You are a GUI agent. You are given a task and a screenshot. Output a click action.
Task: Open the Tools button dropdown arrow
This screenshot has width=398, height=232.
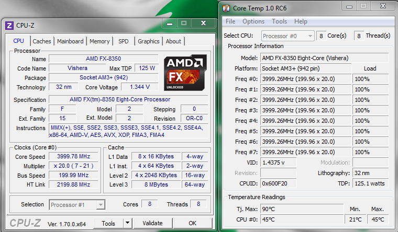[x=127, y=223]
